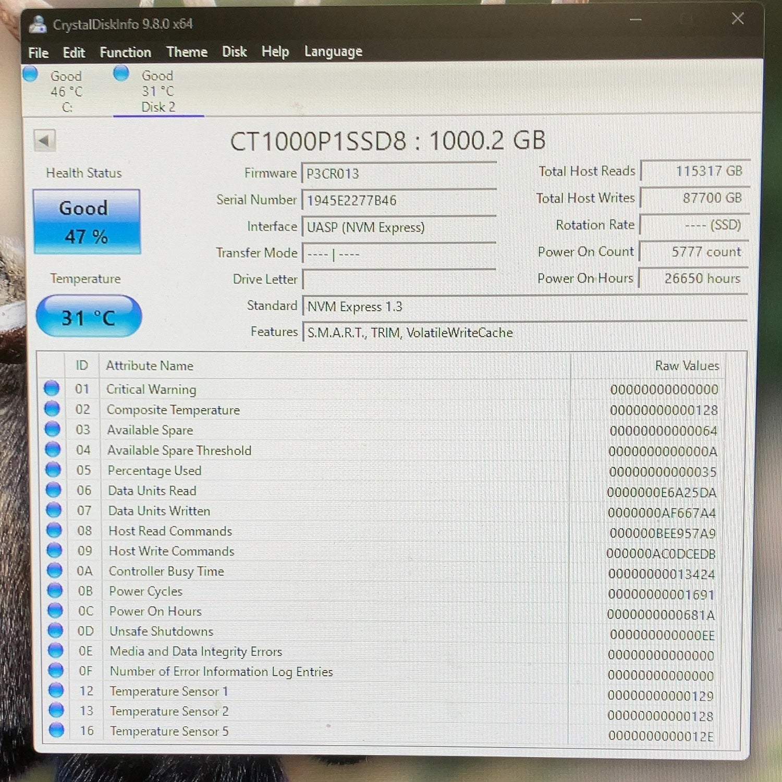The height and width of the screenshot is (782, 782).
Task: Click the Standard field NVM Express 1.3
Action: (525, 307)
